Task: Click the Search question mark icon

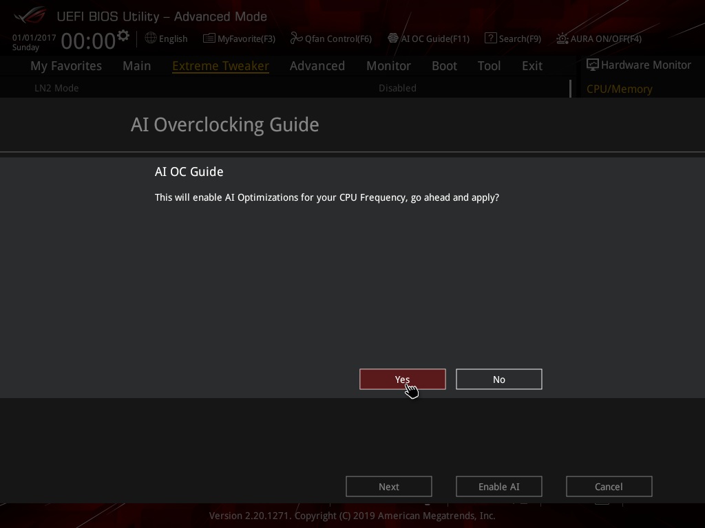Action: point(490,38)
